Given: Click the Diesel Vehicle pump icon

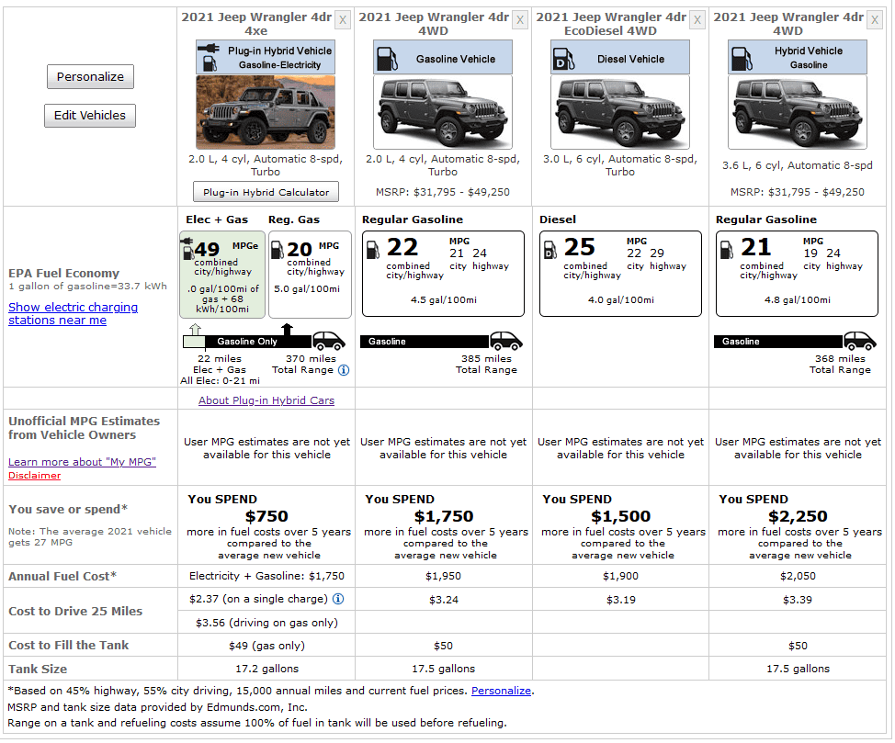Looking at the screenshot, I should click(564, 59).
